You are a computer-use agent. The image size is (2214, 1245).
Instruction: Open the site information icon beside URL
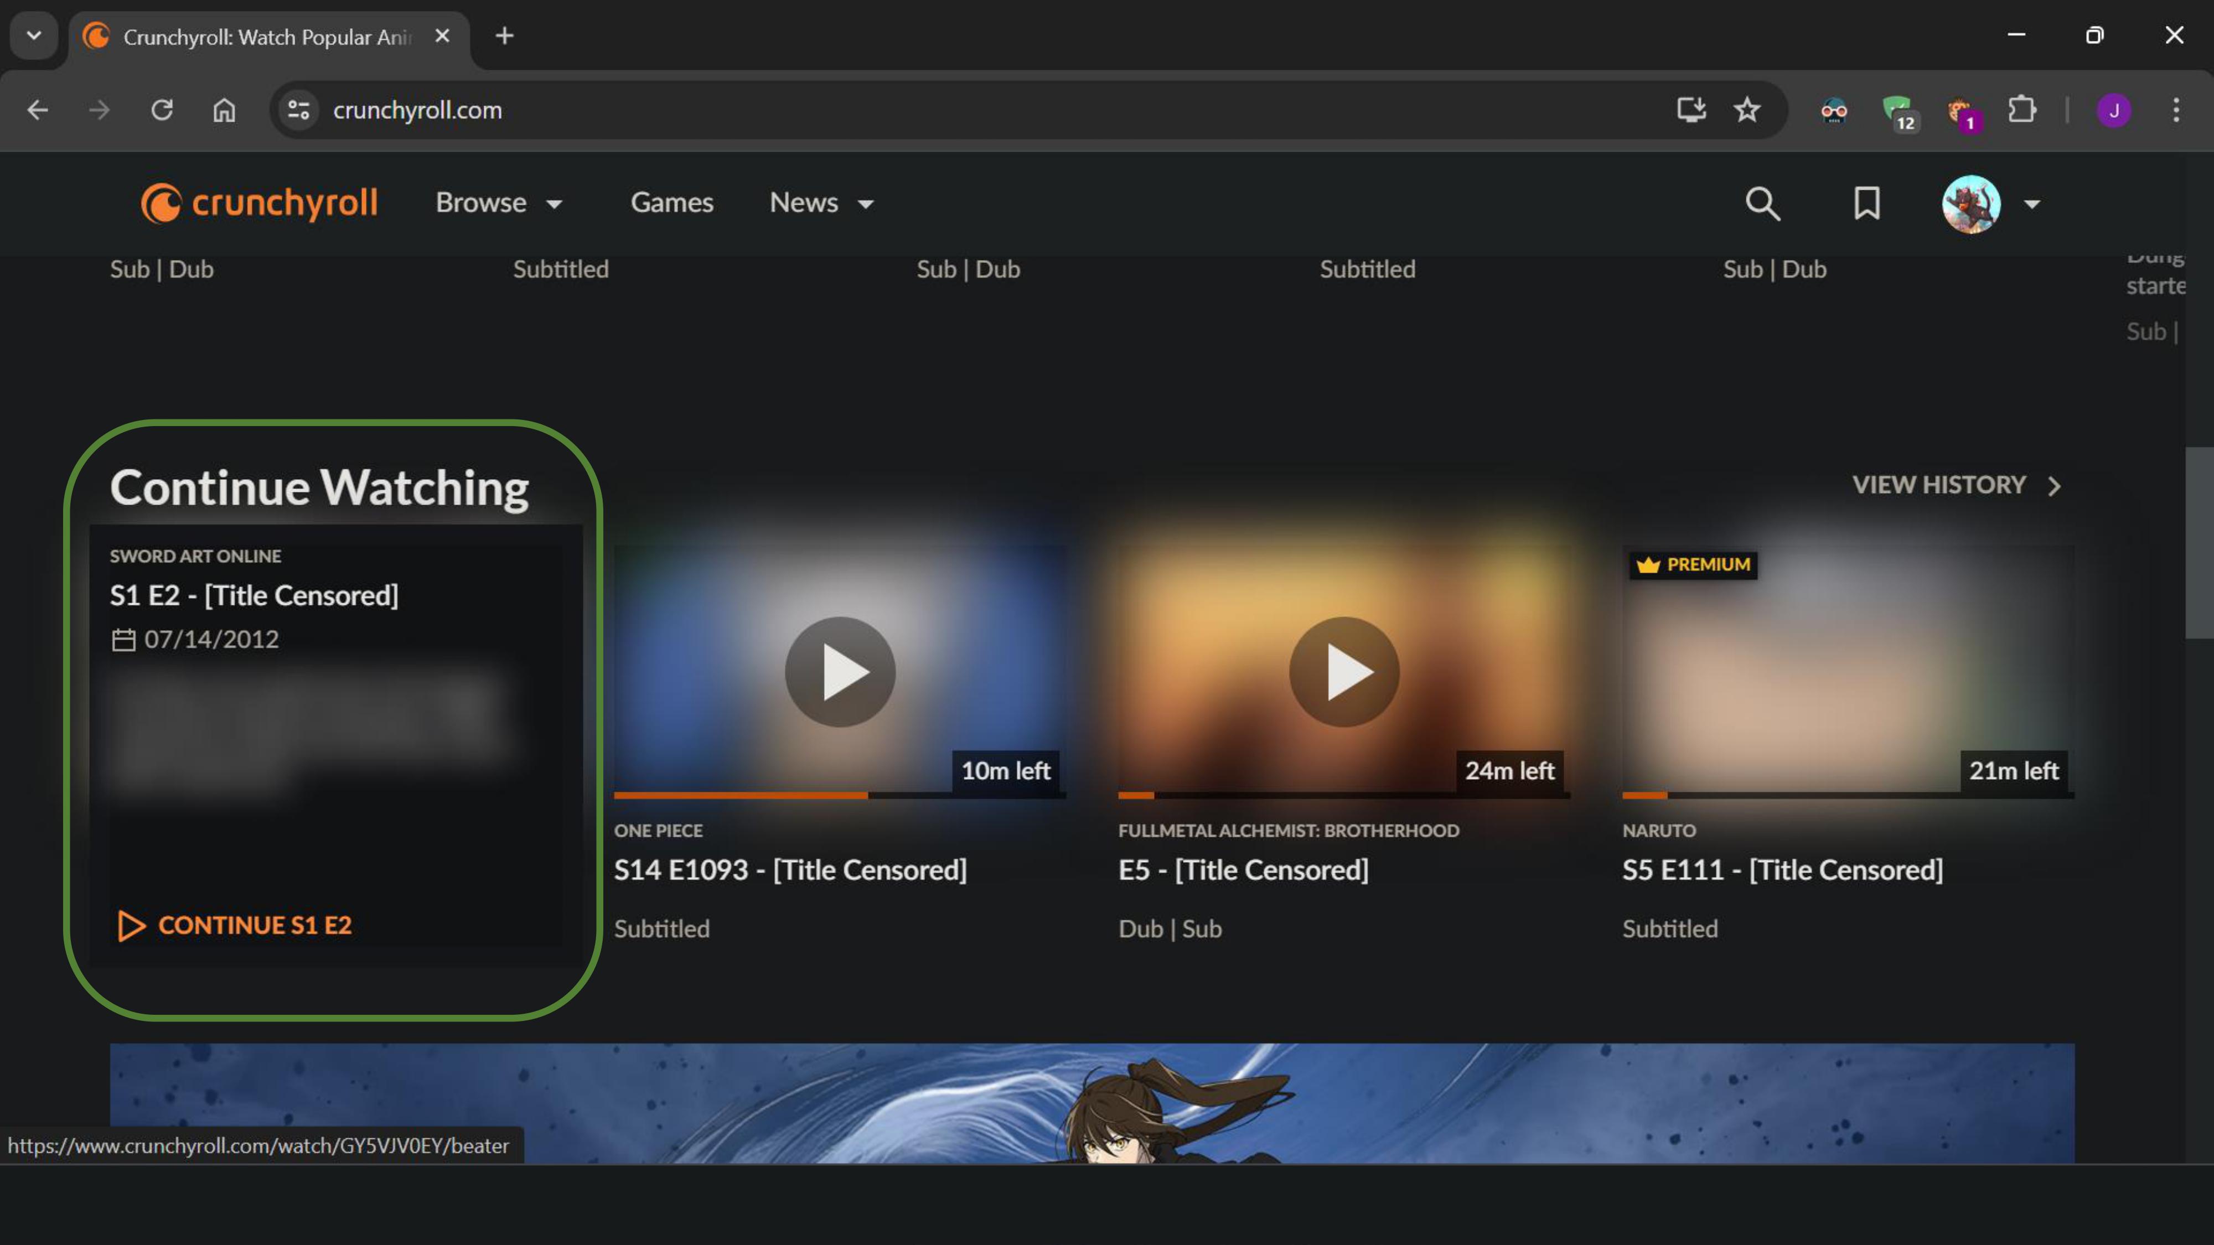[298, 110]
